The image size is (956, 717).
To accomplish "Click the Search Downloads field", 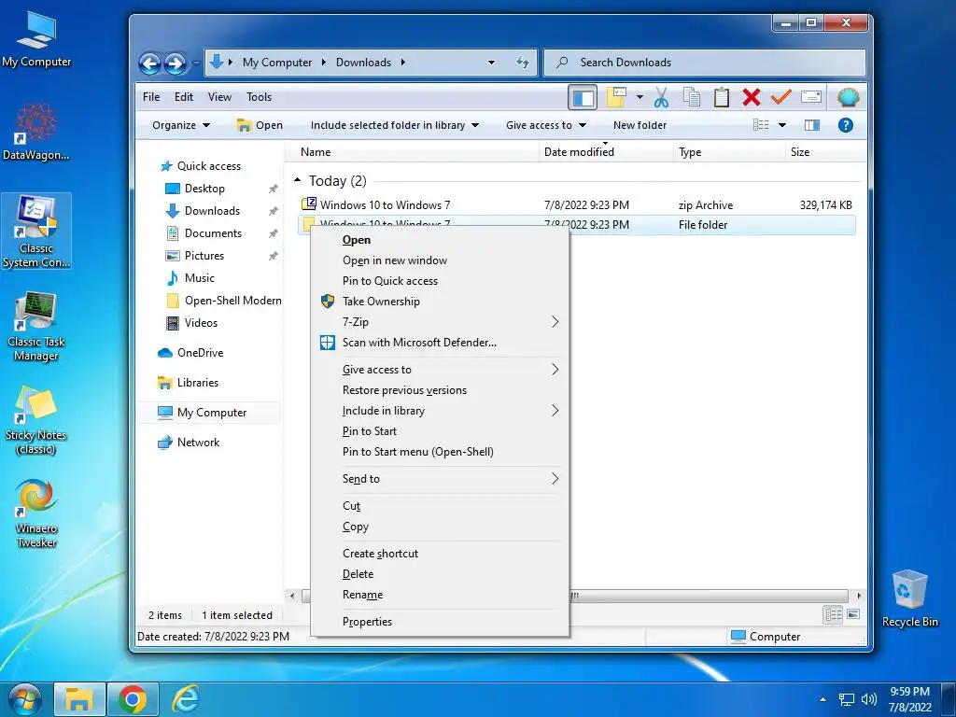I will tap(705, 63).
